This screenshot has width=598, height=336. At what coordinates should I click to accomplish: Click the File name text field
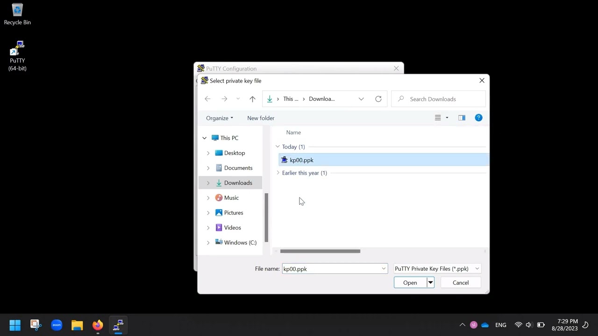332,269
